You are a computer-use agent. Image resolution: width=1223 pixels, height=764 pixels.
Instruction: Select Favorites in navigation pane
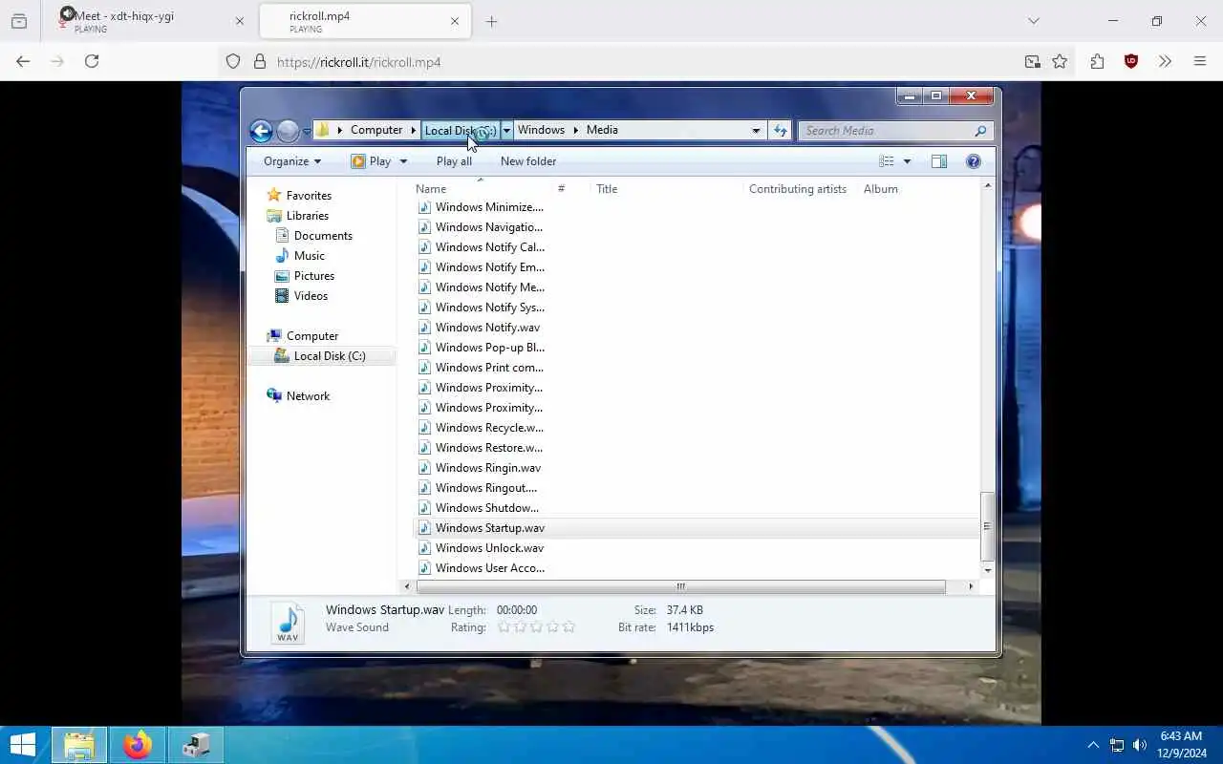point(309,195)
